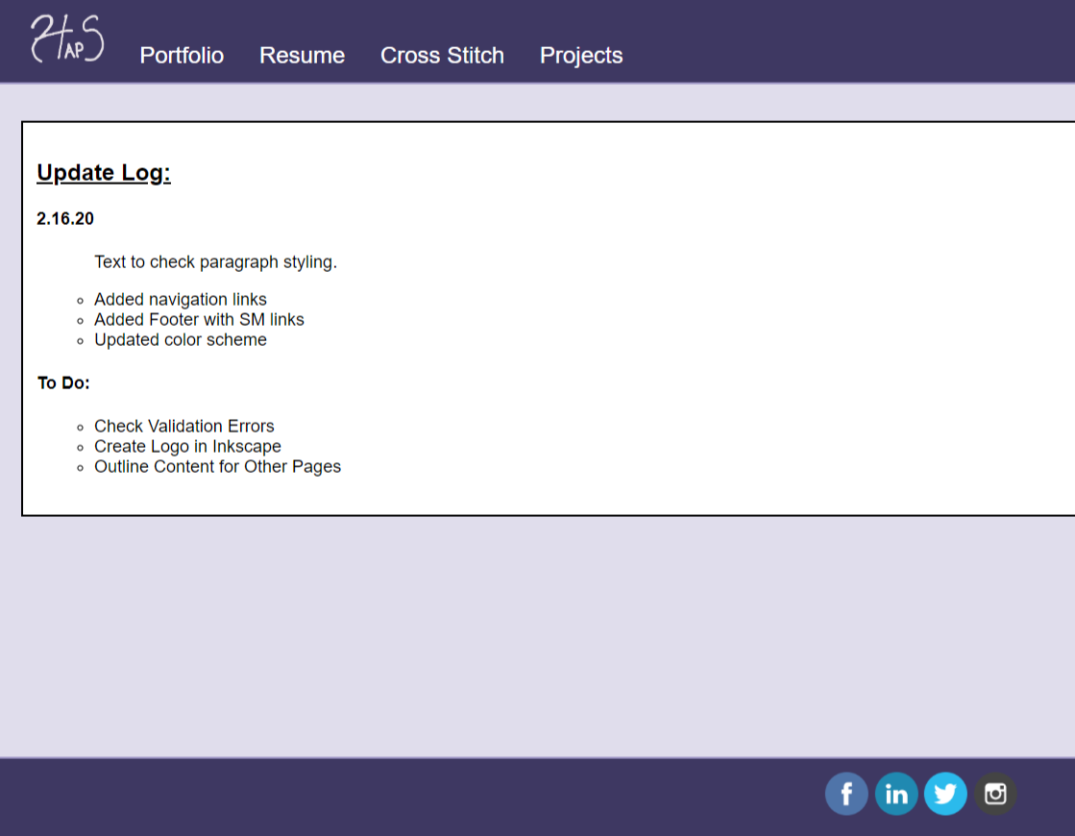
Task: Open the LinkedIn icon in the footer
Action: [896, 794]
